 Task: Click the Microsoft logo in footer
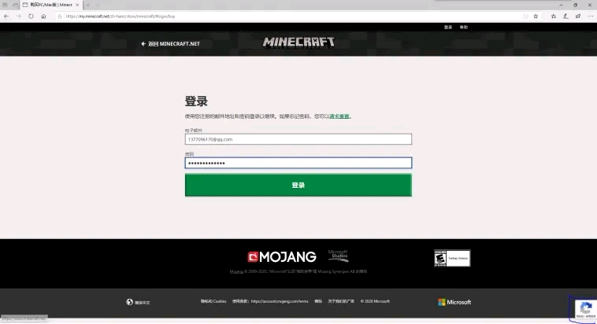pos(454,302)
